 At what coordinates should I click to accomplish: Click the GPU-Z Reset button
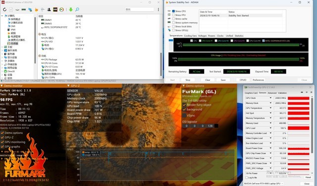308,177
